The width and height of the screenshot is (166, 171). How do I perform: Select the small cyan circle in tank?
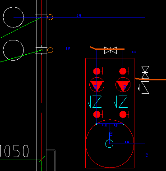pyautogui.click(x=109, y=144)
